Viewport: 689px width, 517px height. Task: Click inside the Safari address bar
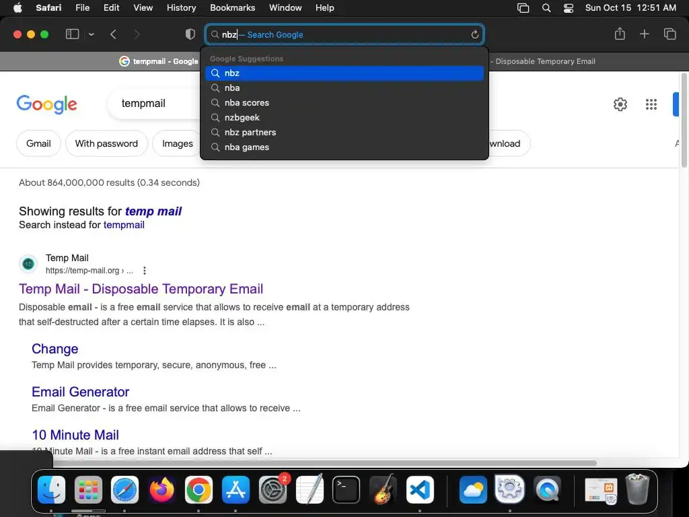pos(344,35)
